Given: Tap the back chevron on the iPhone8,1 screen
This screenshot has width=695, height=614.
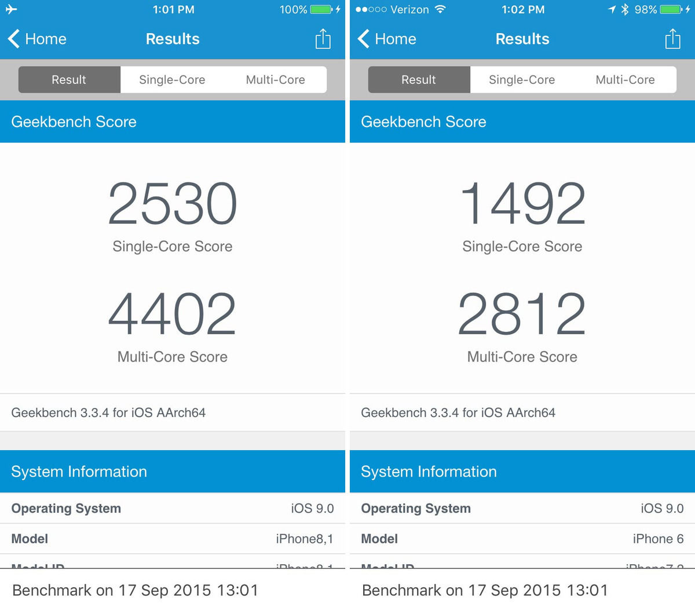Looking at the screenshot, I should (x=14, y=39).
